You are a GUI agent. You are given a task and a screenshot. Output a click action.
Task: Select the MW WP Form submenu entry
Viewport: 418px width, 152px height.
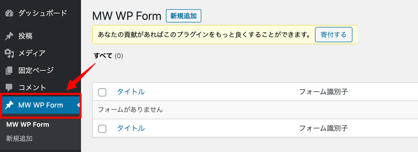pos(28,125)
